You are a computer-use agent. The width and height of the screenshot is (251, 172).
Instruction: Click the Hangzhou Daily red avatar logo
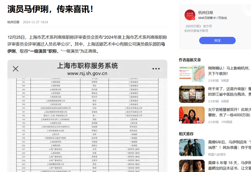coord(190,15)
